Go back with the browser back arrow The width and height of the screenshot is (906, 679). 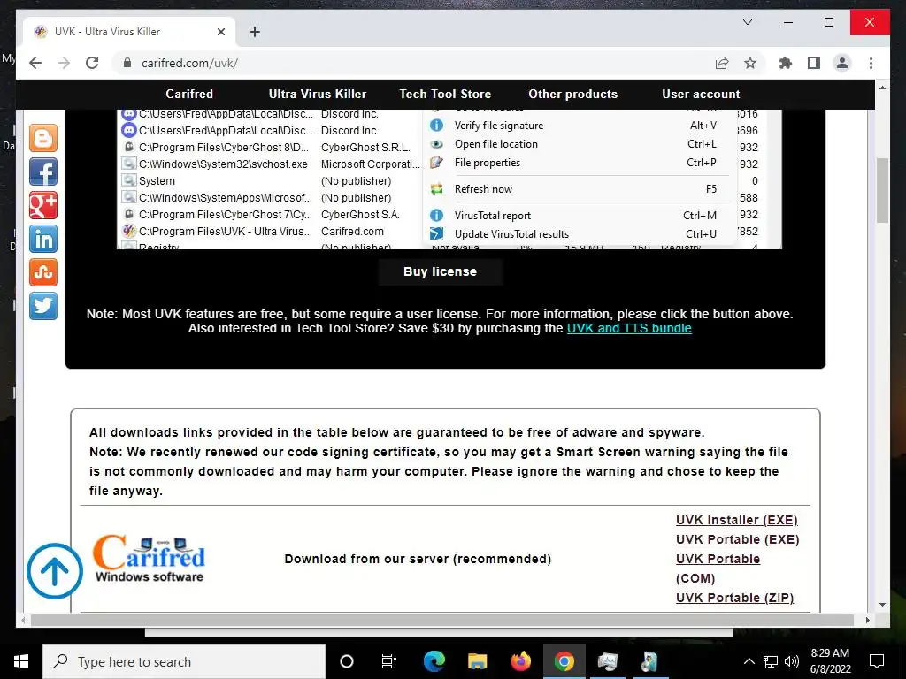pyautogui.click(x=35, y=63)
